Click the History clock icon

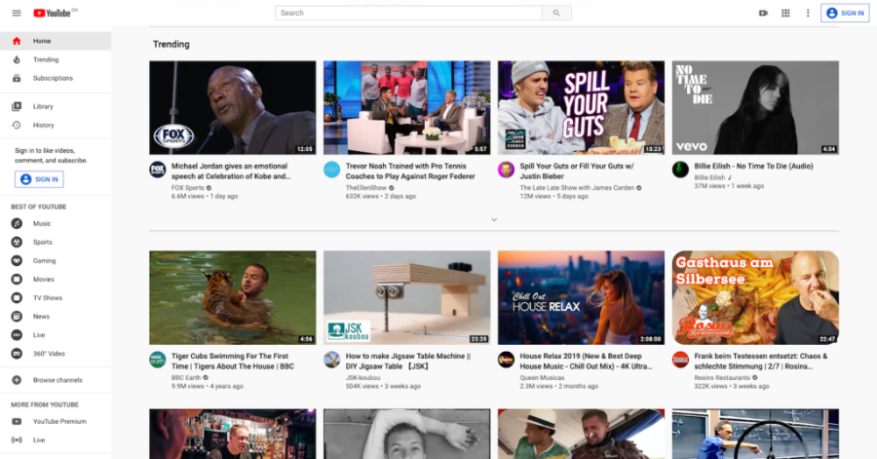[17, 126]
